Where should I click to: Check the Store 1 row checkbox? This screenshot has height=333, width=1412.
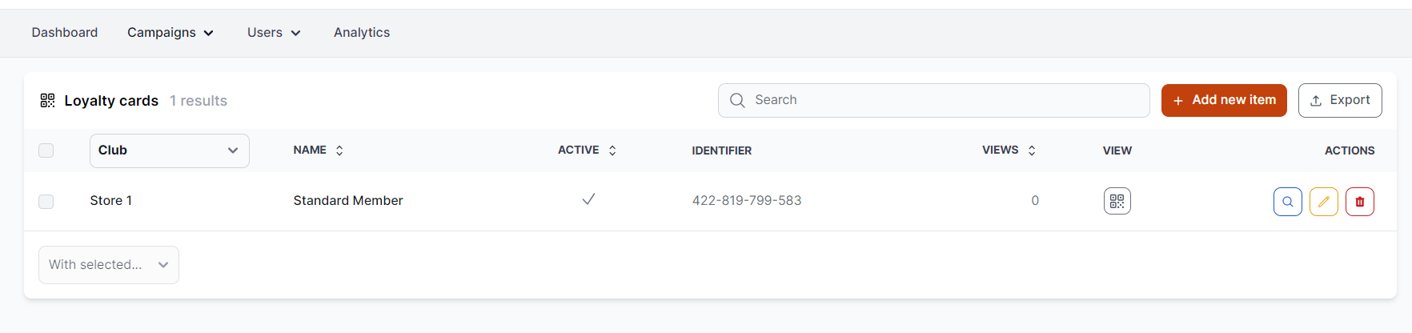click(x=46, y=201)
